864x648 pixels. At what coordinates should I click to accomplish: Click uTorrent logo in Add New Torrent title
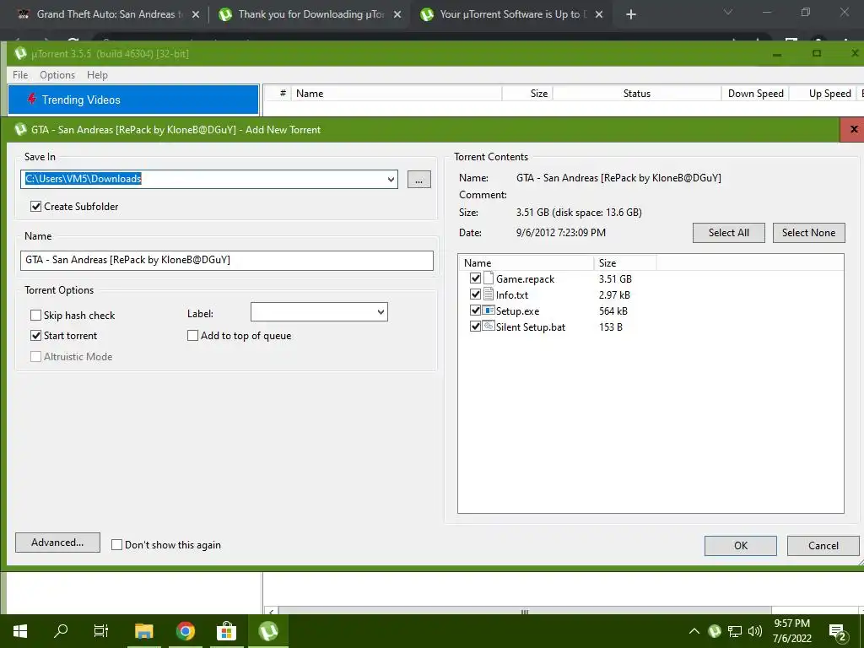(x=20, y=129)
